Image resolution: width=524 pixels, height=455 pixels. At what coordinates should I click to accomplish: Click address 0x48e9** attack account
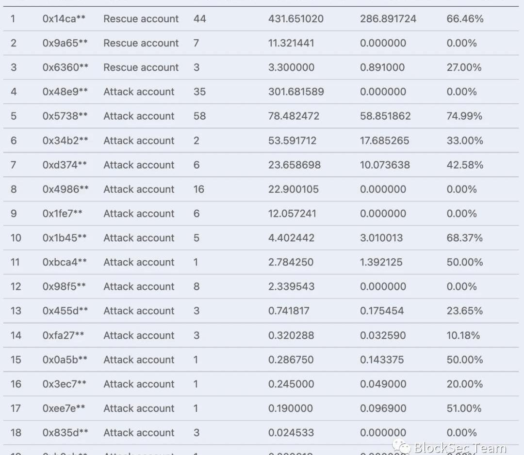pyautogui.click(x=65, y=92)
